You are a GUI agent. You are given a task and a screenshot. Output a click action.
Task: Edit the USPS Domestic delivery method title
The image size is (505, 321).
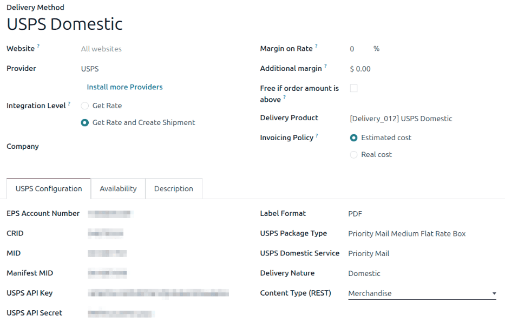64,24
